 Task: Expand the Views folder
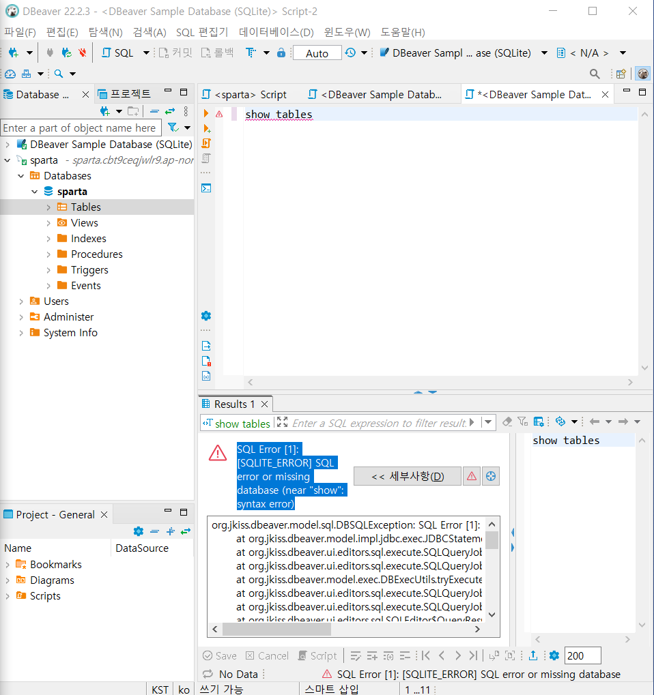click(48, 223)
